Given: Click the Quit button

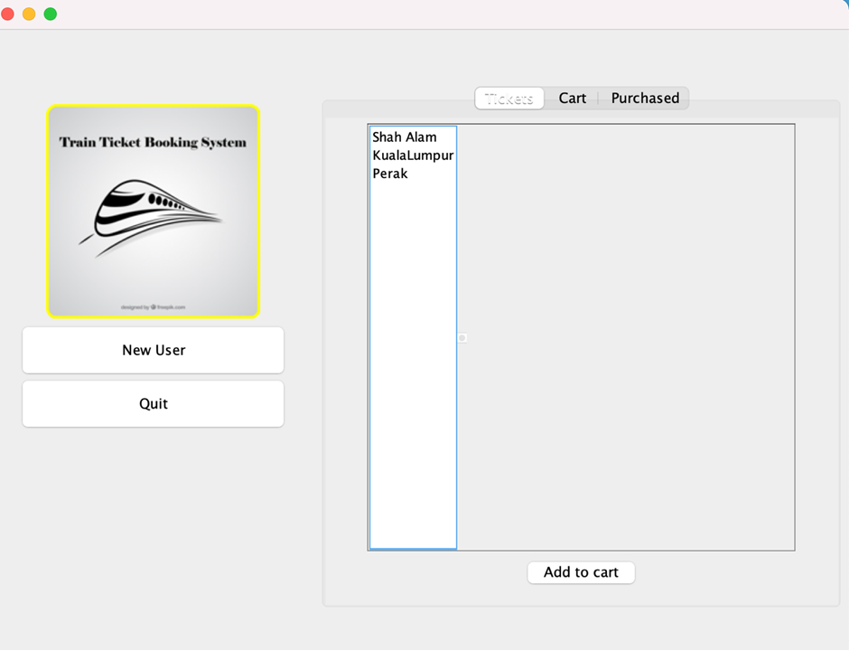Looking at the screenshot, I should (153, 404).
